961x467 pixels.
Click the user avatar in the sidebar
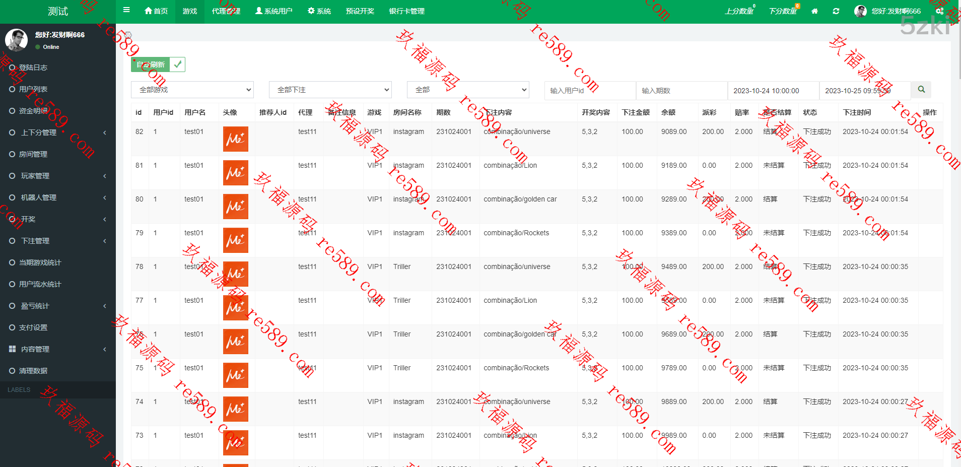click(17, 40)
